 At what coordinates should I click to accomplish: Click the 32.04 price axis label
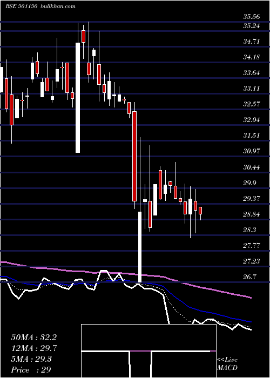pos(252,120)
